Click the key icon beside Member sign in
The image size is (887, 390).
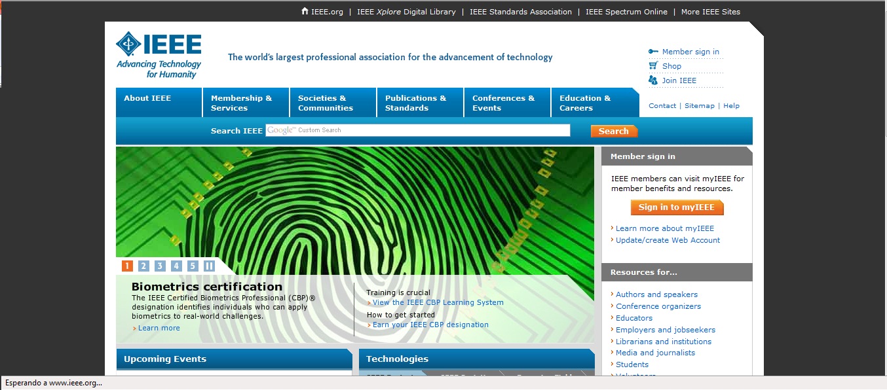pyautogui.click(x=653, y=52)
